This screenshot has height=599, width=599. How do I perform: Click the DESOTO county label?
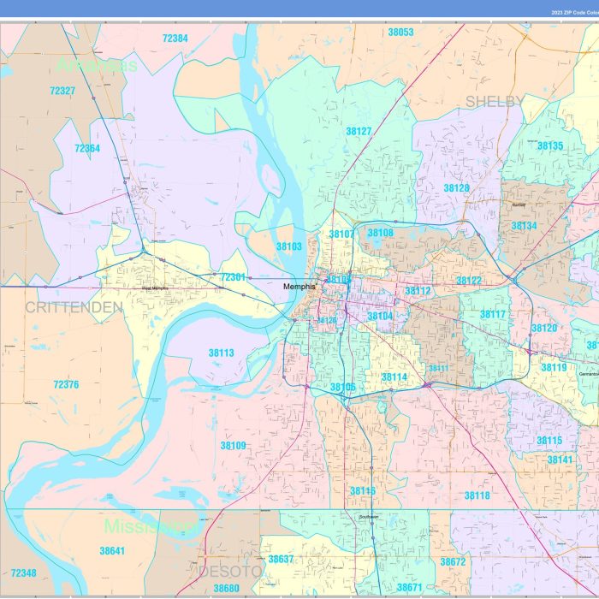tap(231, 572)
